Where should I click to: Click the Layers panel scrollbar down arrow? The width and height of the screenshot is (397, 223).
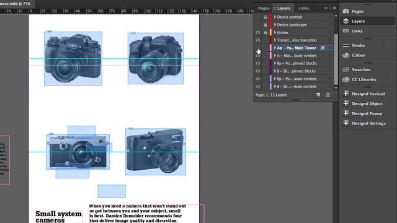(336, 88)
